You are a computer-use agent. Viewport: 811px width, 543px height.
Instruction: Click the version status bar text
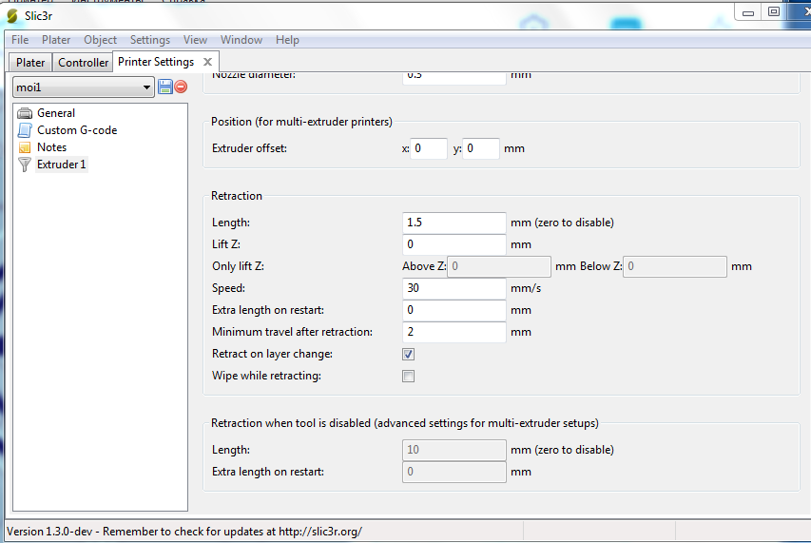(184, 531)
